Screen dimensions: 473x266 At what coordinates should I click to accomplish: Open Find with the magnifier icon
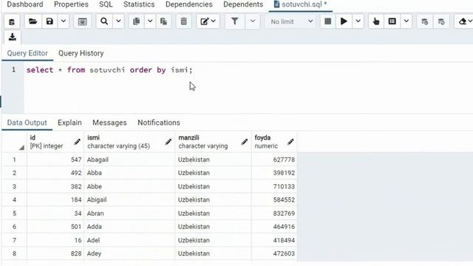[x=104, y=21]
